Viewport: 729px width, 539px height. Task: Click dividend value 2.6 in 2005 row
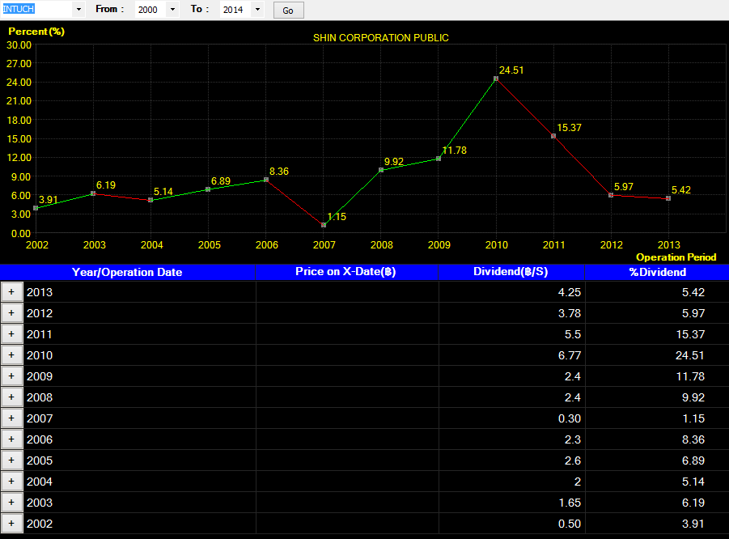point(573,460)
